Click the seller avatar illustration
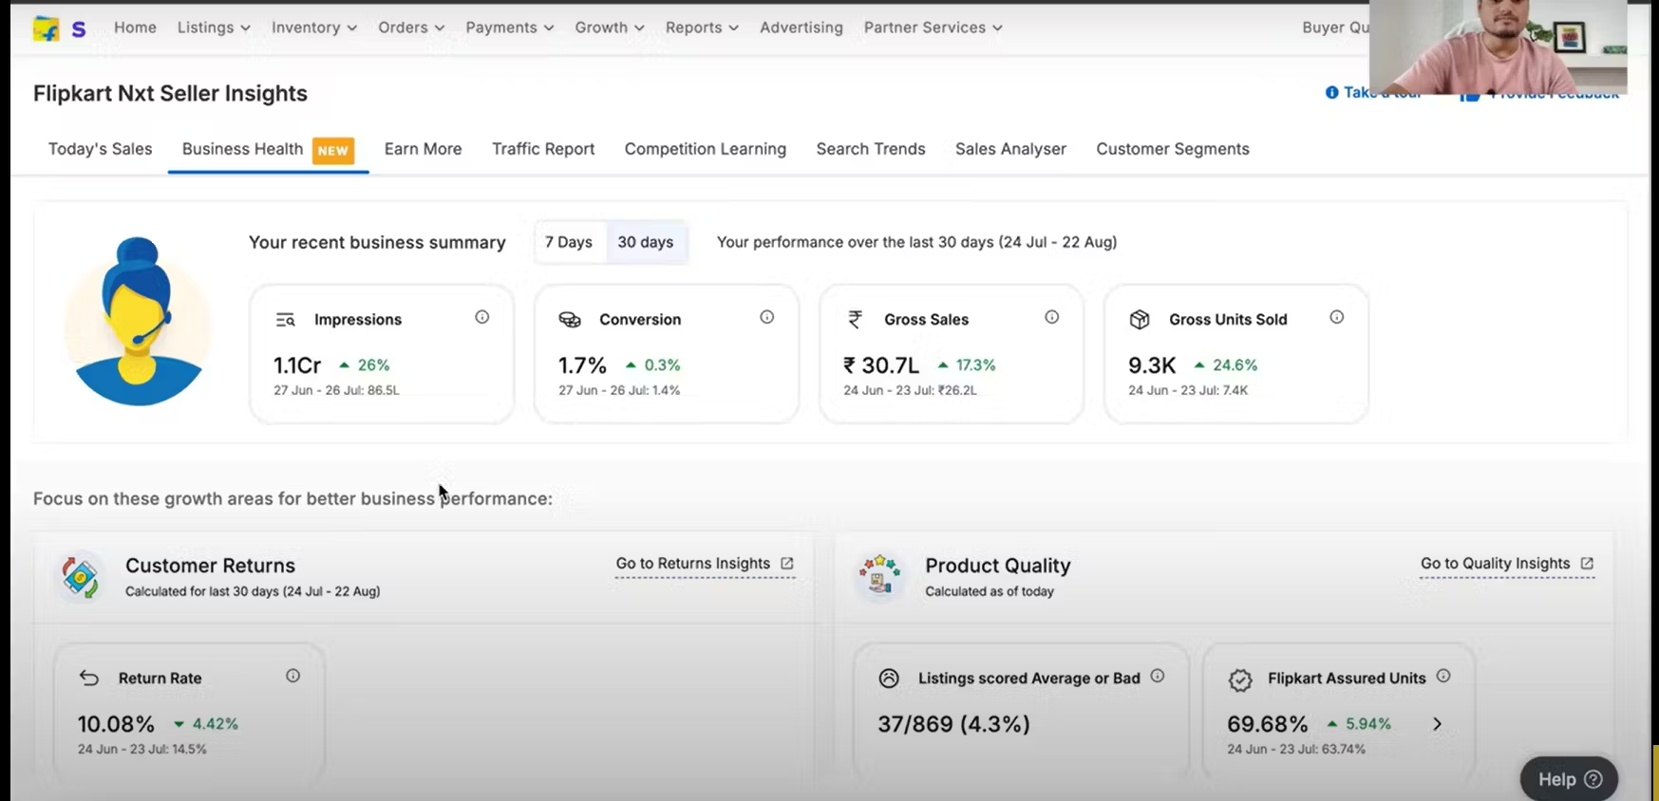The image size is (1659, 801). (x=138, y=322)
